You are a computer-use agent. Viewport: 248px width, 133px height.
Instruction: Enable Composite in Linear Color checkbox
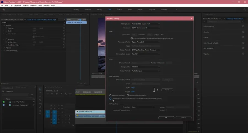(x=110, y=99)
